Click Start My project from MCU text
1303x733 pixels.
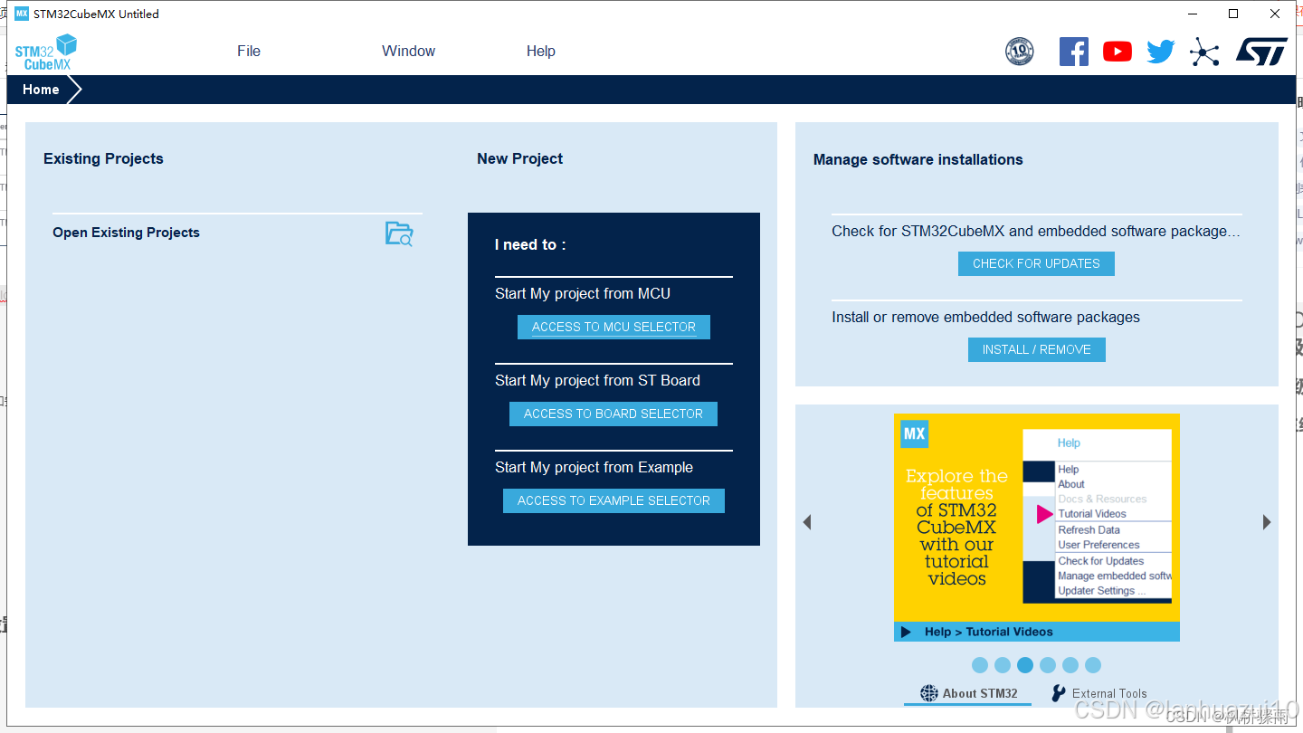(583, 293)
